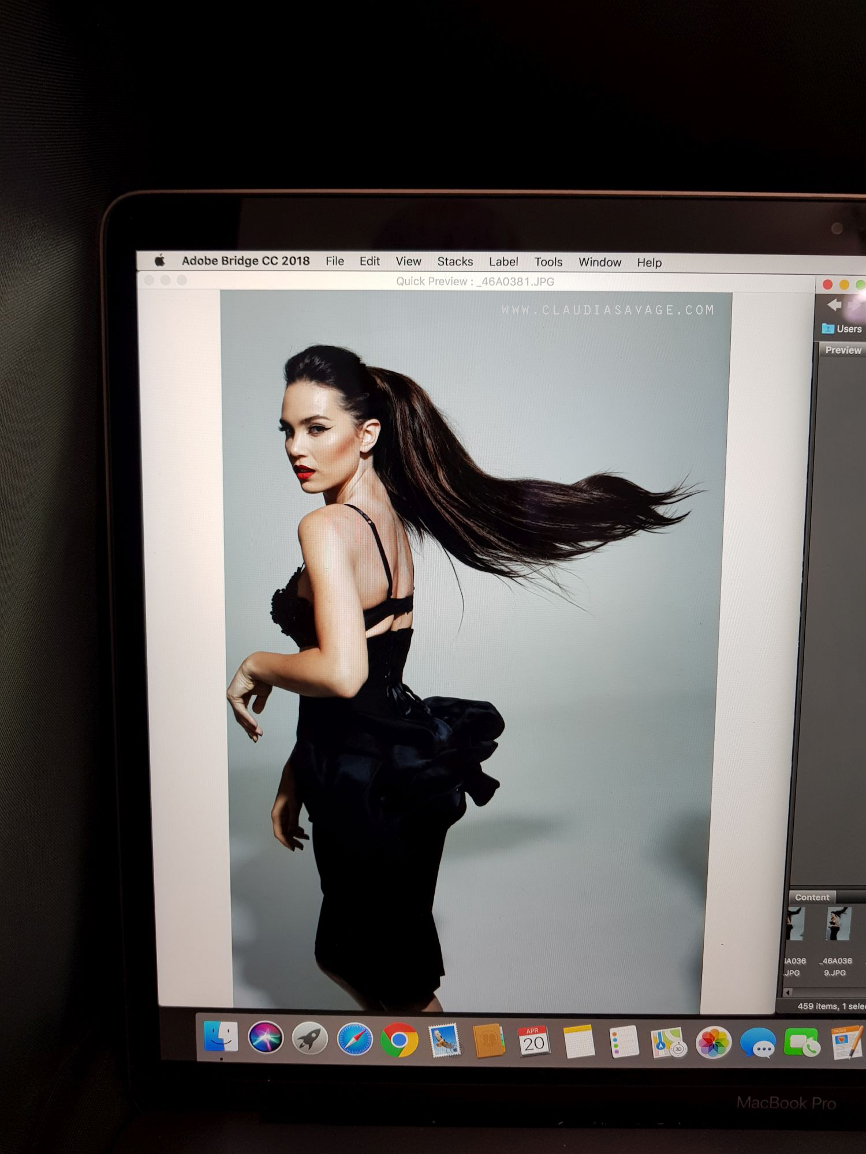Viewport: 866px width, 1154px height.
Task: Open the Adobe Bridge CC 2018 menu
Action: (x=245, y=261)
